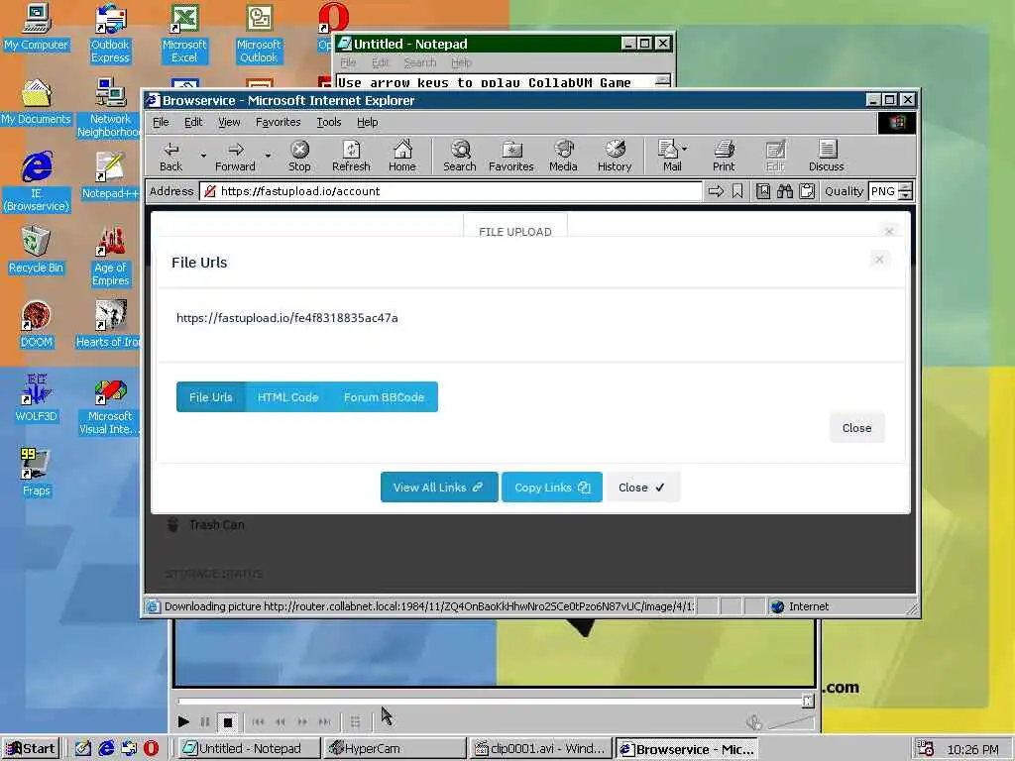The width and height of the screenshot is (1015, 761).
Task: Stop loading the page
Action: click(299, 156)
